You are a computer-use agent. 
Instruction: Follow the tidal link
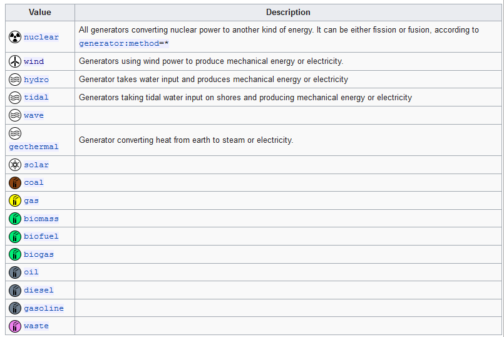pyautogui.click(x=36, y=97)
